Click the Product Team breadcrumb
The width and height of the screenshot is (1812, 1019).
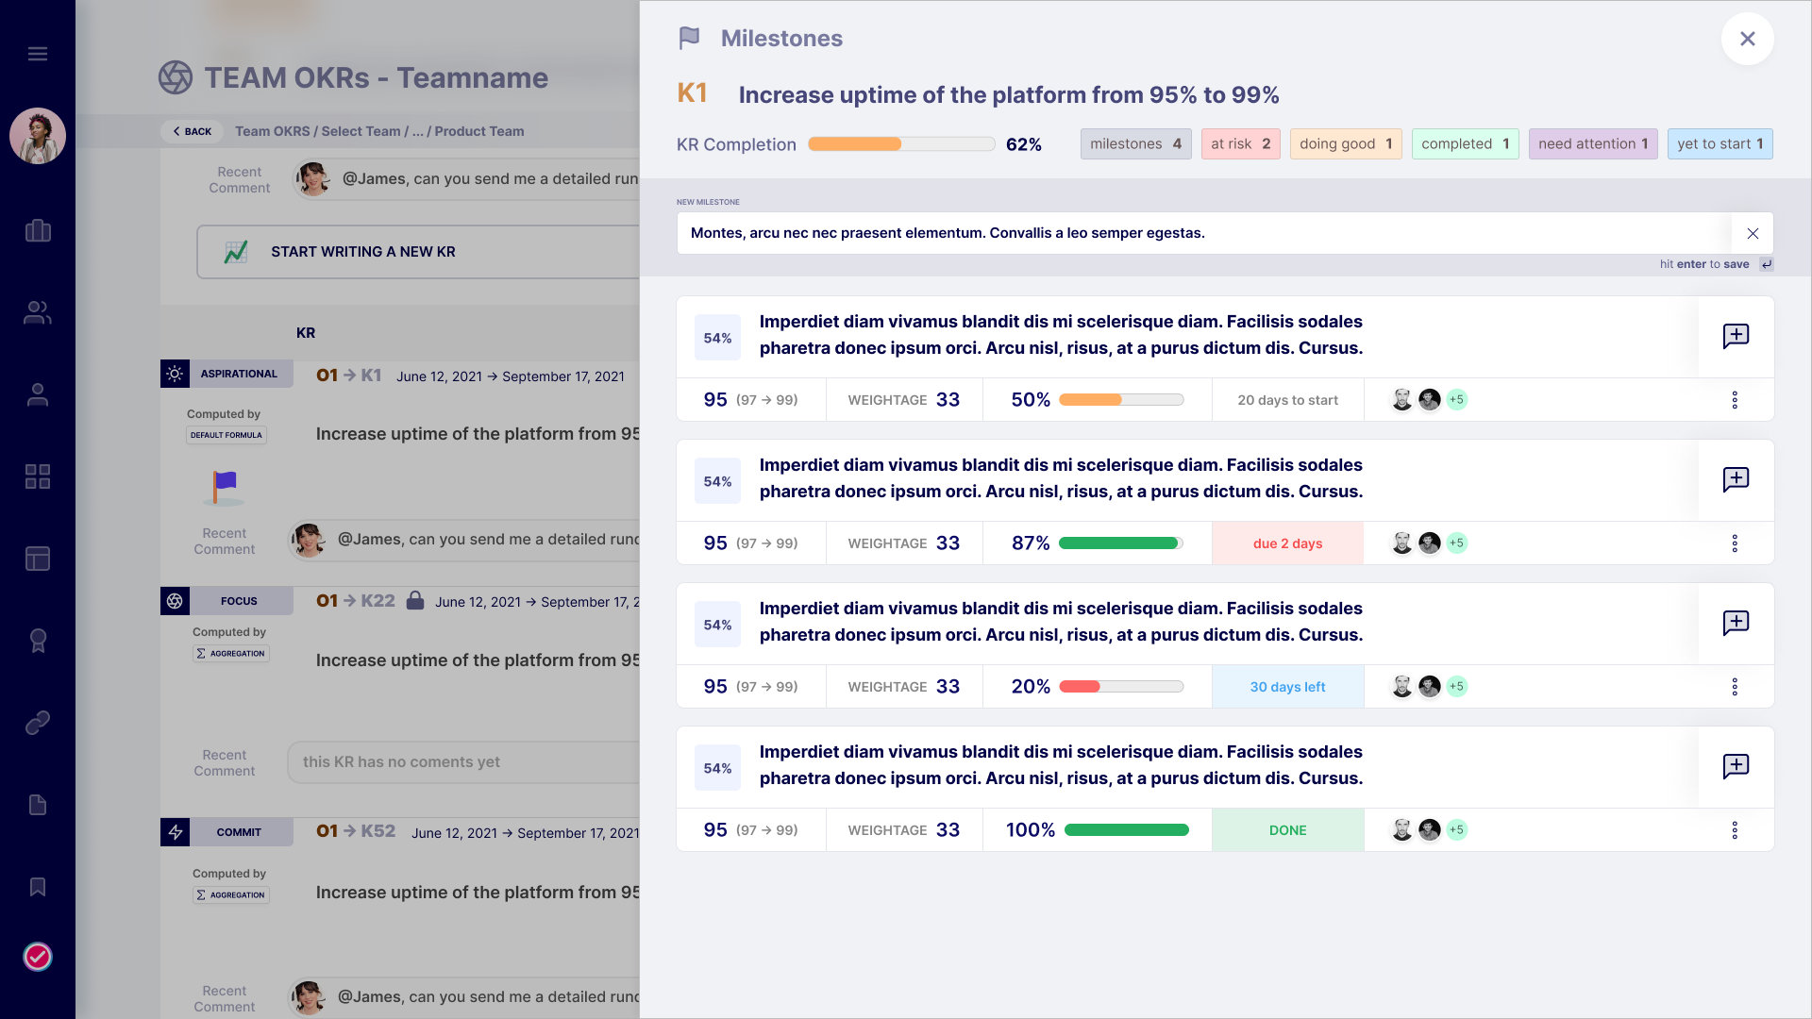[x=478, y=131]
